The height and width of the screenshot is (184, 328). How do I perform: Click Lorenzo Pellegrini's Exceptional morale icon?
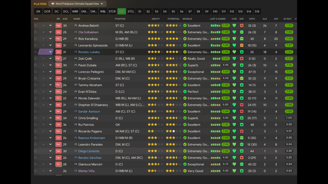[185, 72]
